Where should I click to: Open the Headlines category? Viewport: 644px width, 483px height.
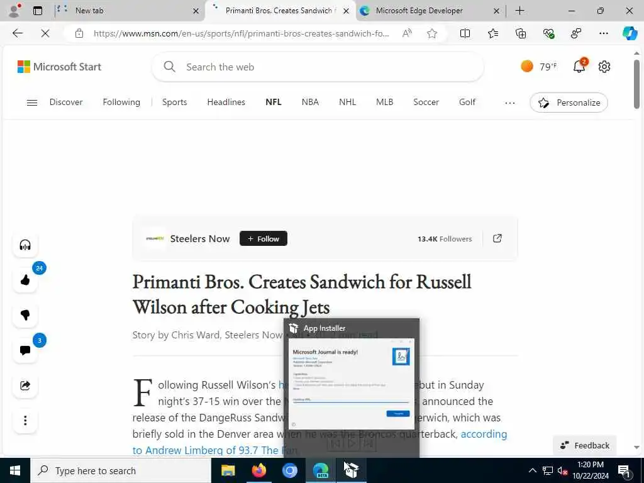pos(226,102)
